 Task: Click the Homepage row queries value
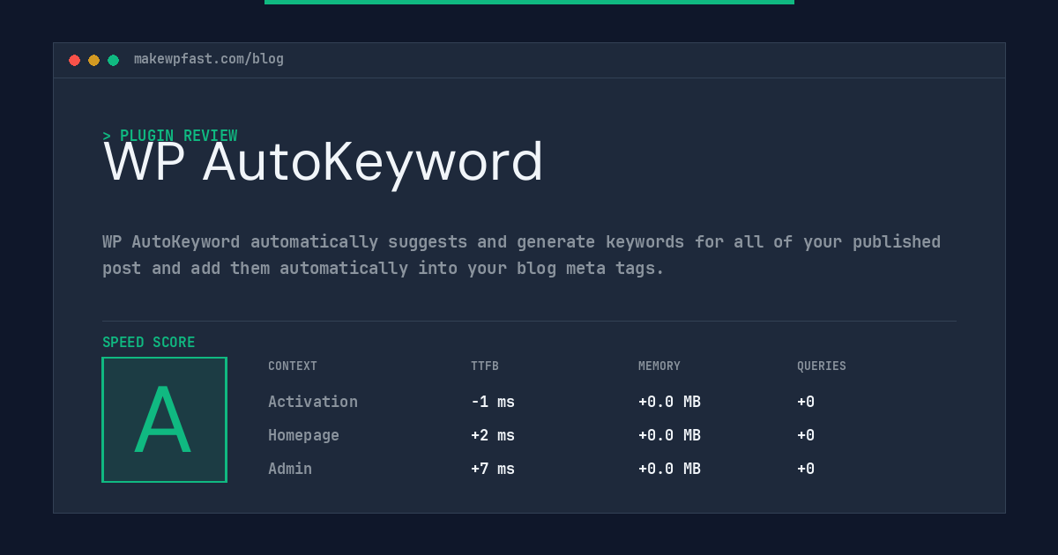tap(806, 435)
